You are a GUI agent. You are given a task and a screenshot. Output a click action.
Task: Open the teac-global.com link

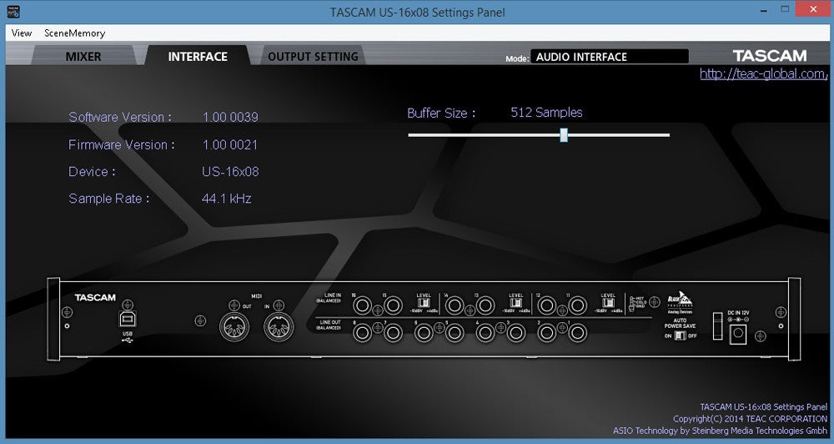point(762,74)
